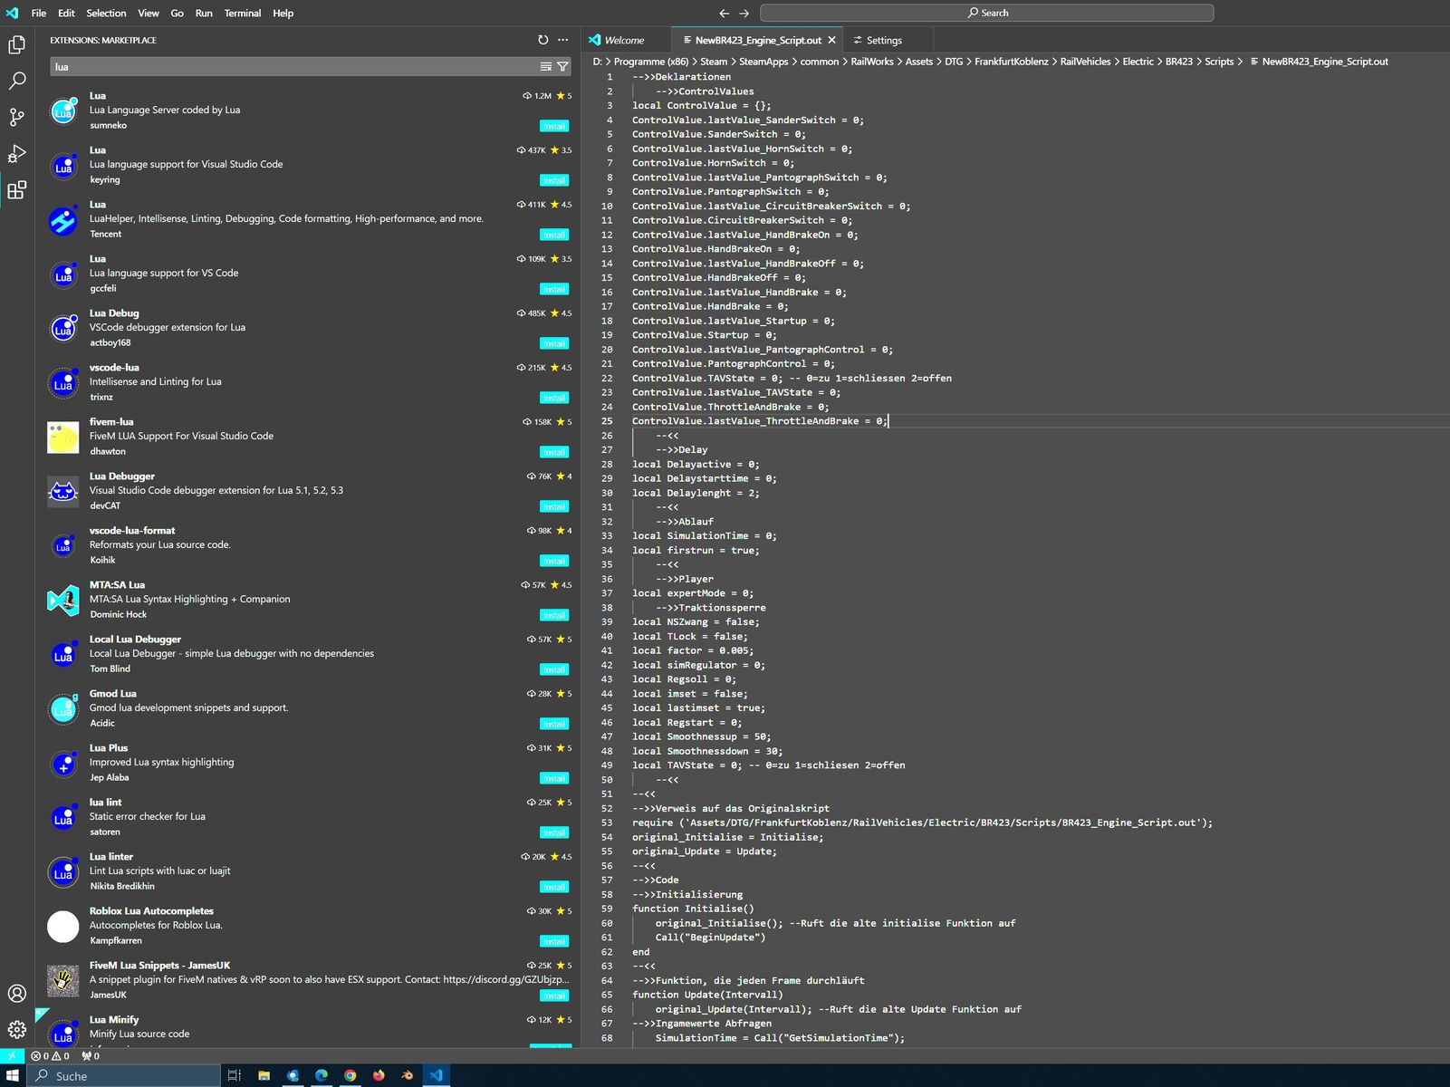Show errors and warnings in status bar
The width and height of the screenshot is (1450, 1087).
50,1056
